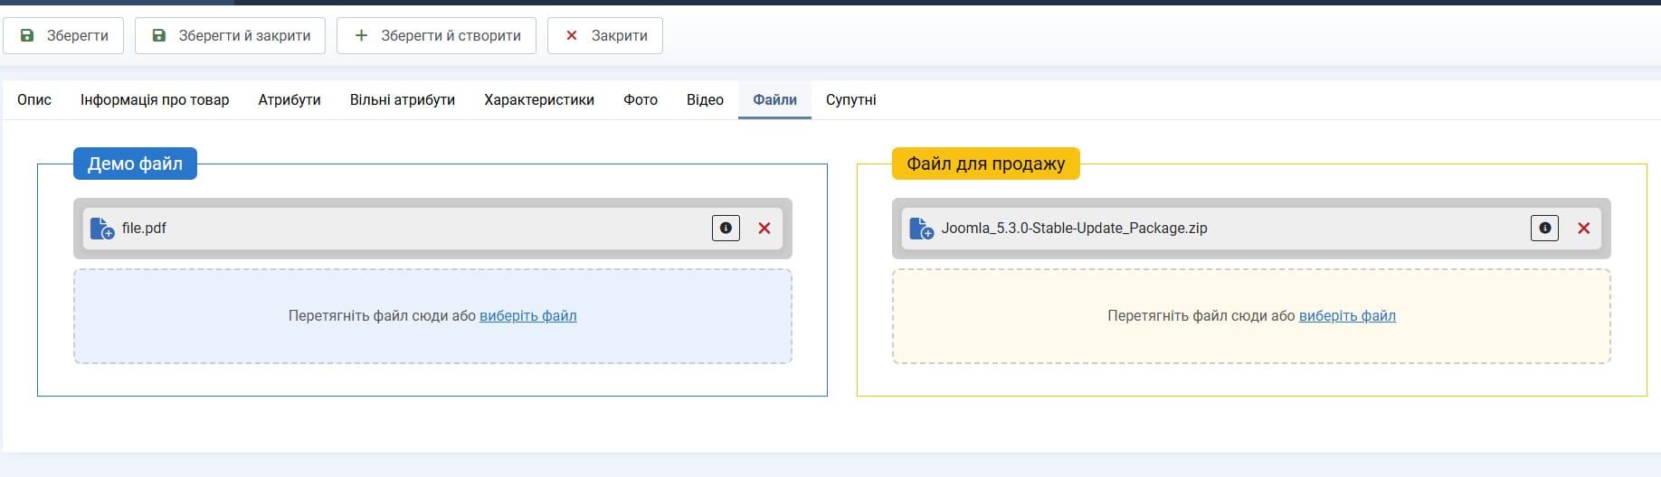Go to the Супутні tab
Image resolution: width=1661 pixels, height=477 pixels.
point(850,100)
